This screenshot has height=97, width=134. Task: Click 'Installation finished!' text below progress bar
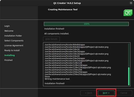54,29
